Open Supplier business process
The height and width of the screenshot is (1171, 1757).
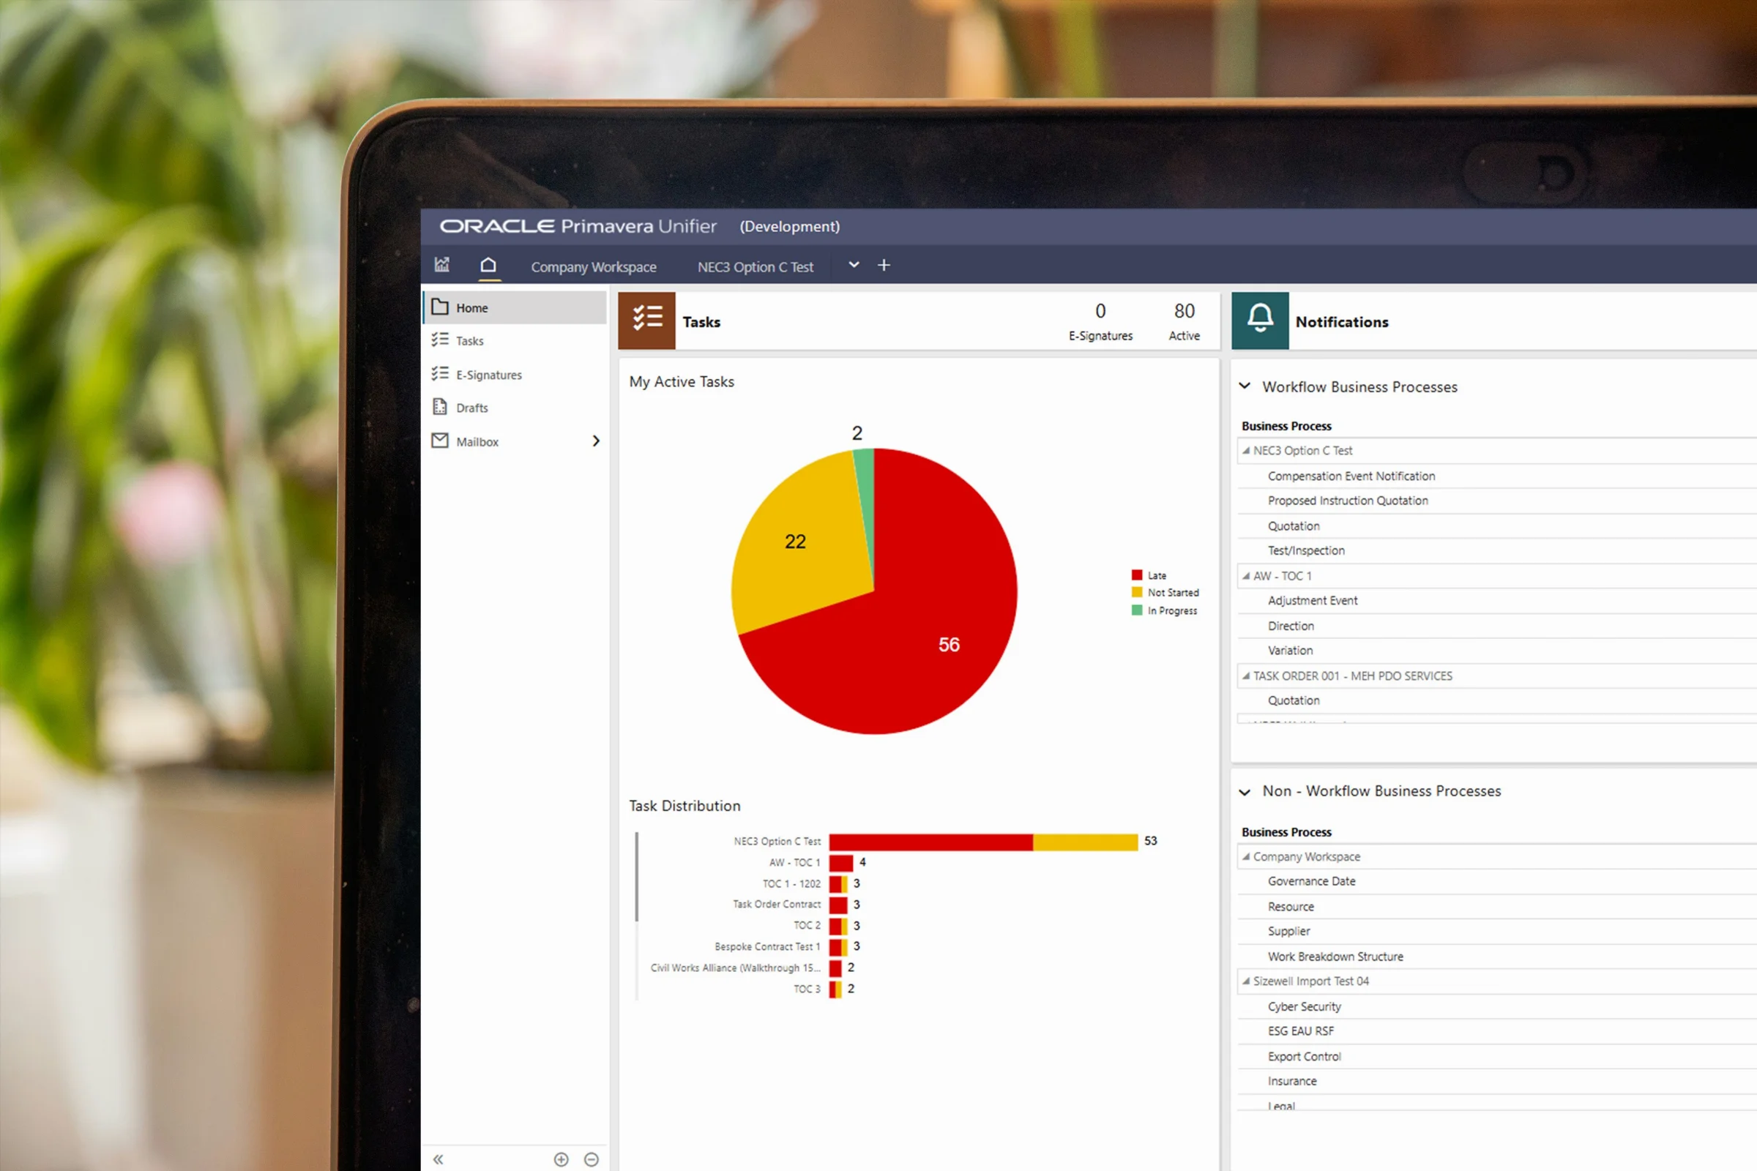coord(1288,931)
